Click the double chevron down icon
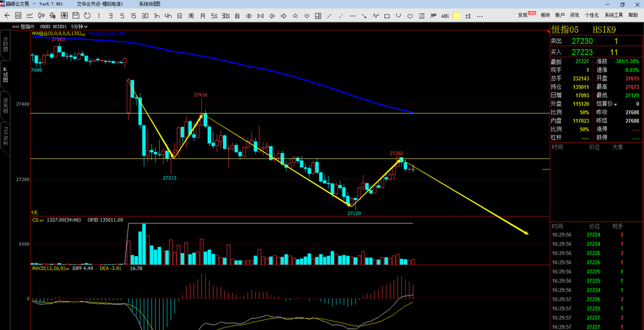The image size is (644, 330). click(x=306, y=16)
